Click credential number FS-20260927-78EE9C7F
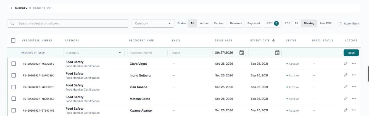The height and width of the screenshot is (116, 369). click(x=39, y=87)
